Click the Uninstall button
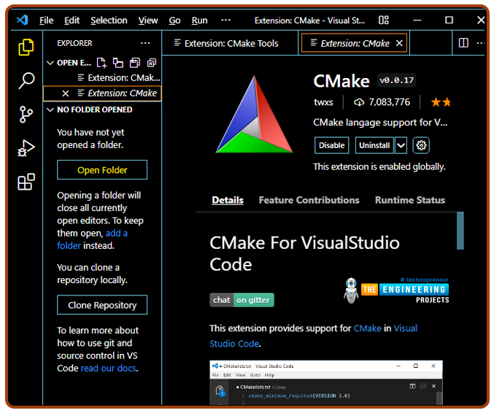This screenshot has height=413, width=494. pyautogui.click(x=374, y=145)
